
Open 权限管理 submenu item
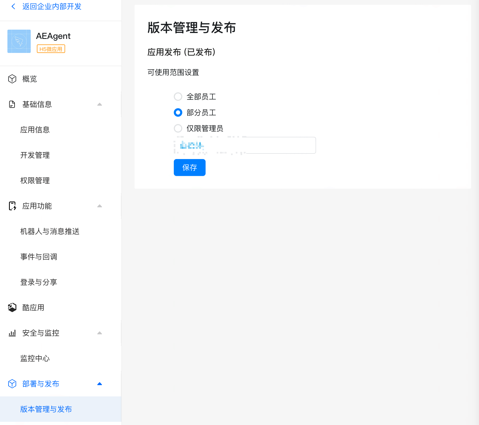[35, 180]
